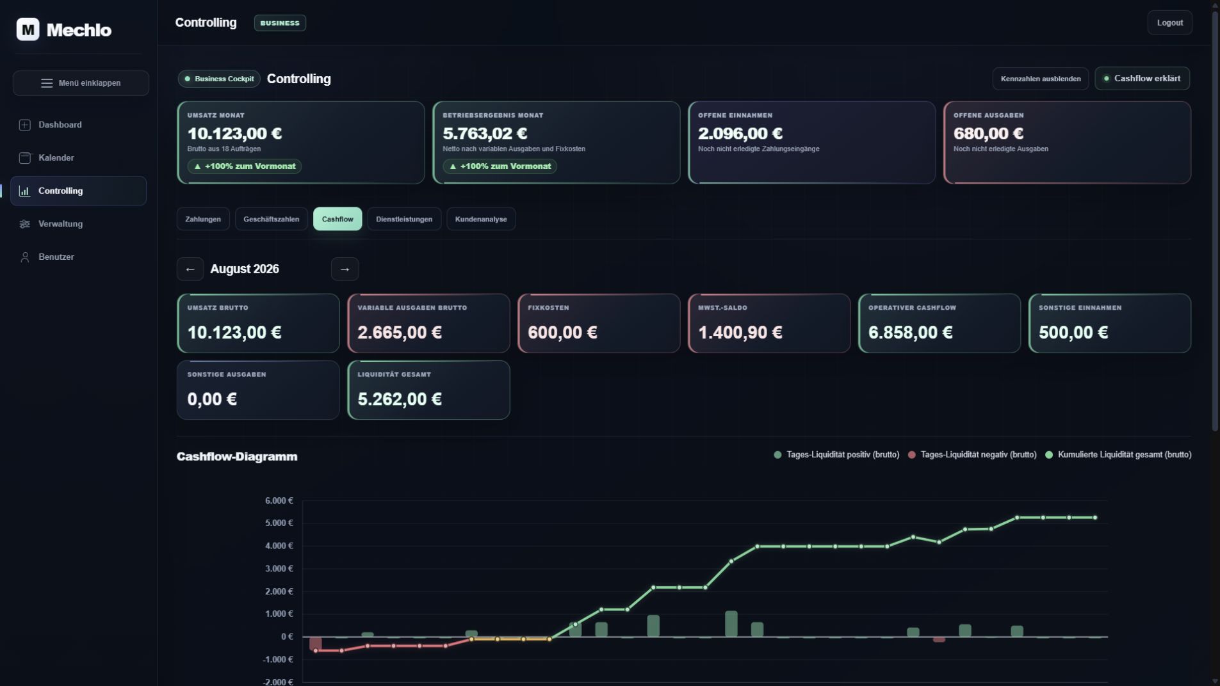Image resolution: width=1220 pixels, height=686 pixels.
Task: Click the red legend dot for negative liquidity
Action: [x=912, y=455]
